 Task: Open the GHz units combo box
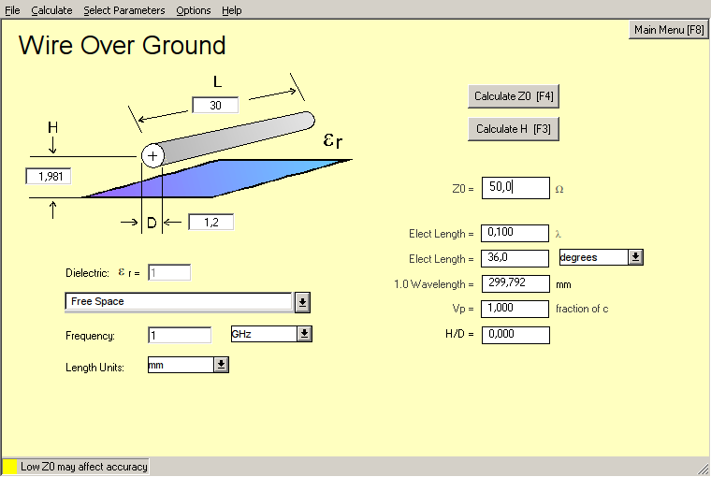click(265, 334)
